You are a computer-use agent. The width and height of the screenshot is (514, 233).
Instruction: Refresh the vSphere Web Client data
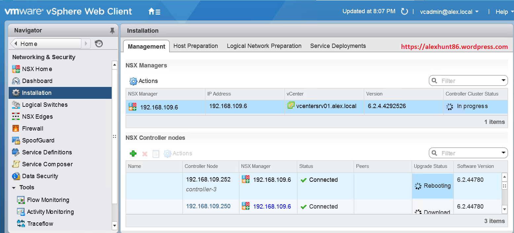pyautogui.click(x=404, y=11)
